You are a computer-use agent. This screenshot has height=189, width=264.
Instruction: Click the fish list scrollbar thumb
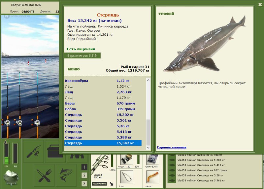pyautogui.click(x=148, y=132)
